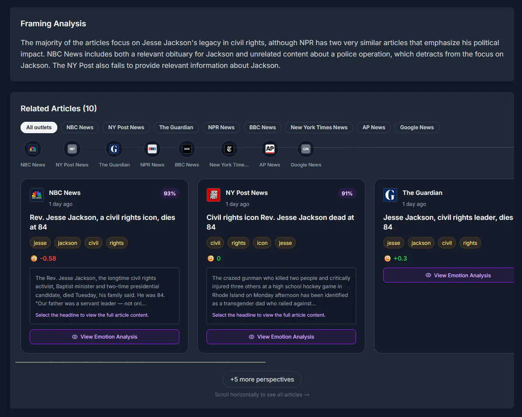The image size is (522, 417).
Task: Filter articles by NY Post News pill
Action: 126,127
